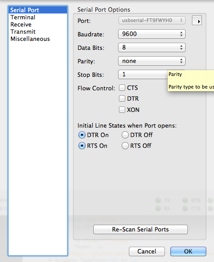Viewport: 214px width, 262px height.
Task: Select the RTS Off radio button
Action: 125,146
